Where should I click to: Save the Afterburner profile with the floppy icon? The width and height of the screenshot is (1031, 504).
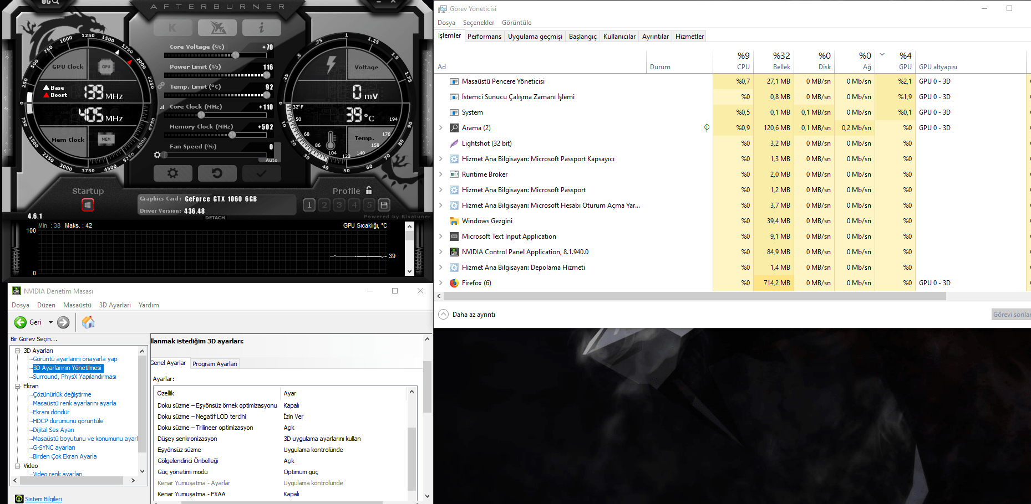[384, 205]
